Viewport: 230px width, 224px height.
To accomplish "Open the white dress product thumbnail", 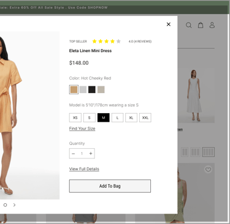I will 196,95.
